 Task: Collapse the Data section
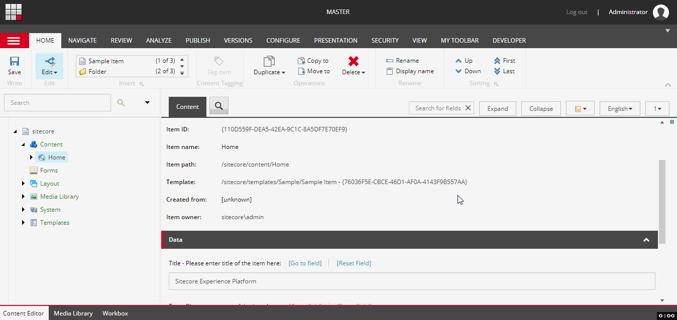coord(646,240)
